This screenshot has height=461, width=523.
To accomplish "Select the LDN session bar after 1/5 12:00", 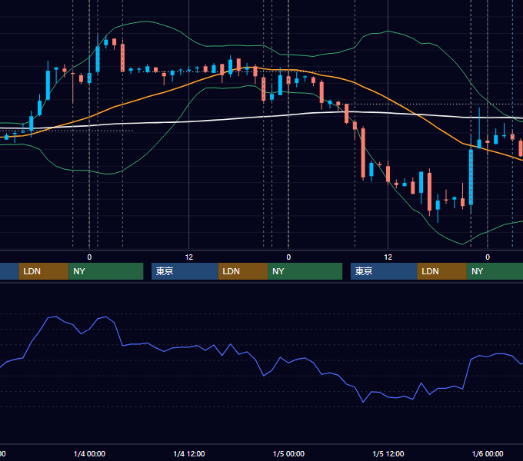I will [x=441, y=271].
